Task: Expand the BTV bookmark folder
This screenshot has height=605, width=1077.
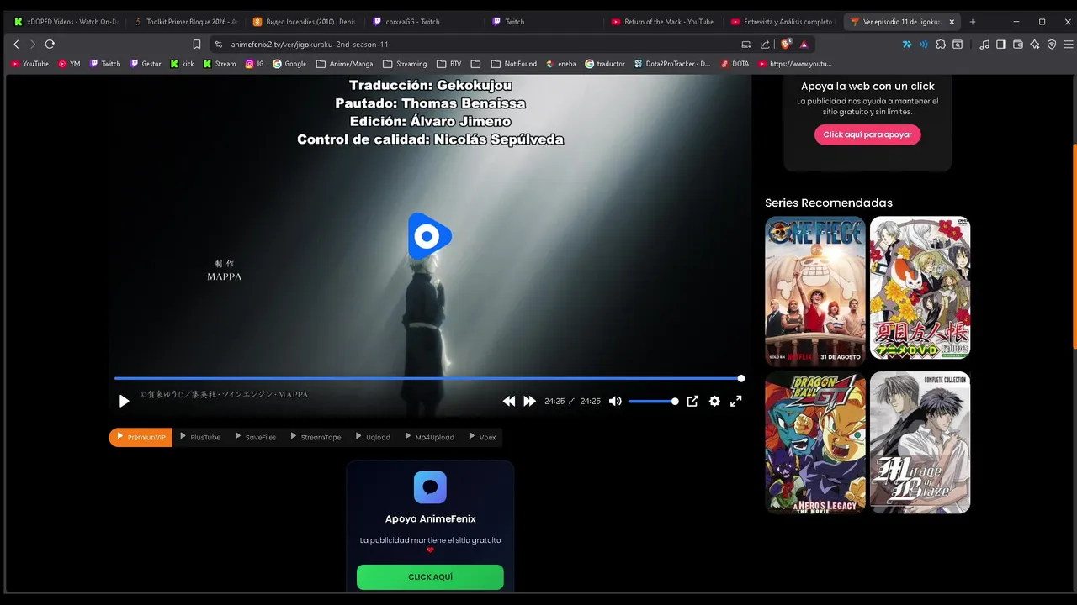Action: (x=449, y=64)
